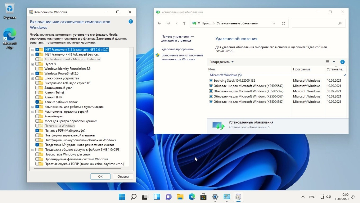Switch to Control Panel taskbar icon

pyautogui.click(x=227, y=197)
